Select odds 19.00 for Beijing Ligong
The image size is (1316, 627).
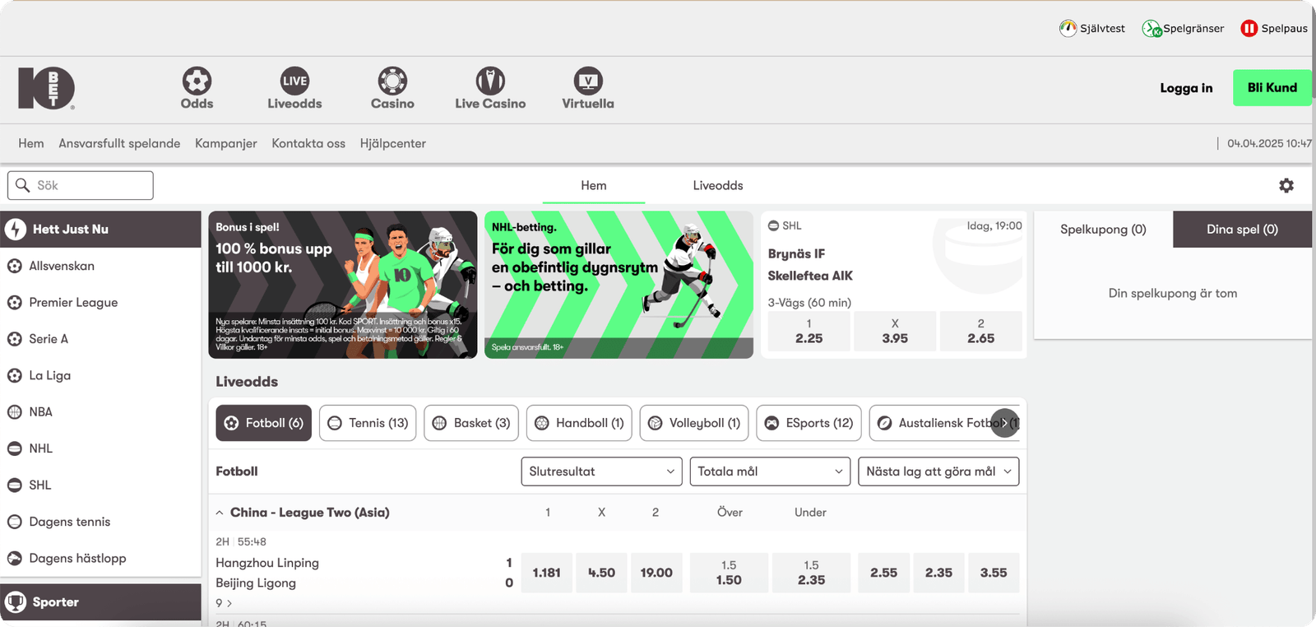click(656, 573)
